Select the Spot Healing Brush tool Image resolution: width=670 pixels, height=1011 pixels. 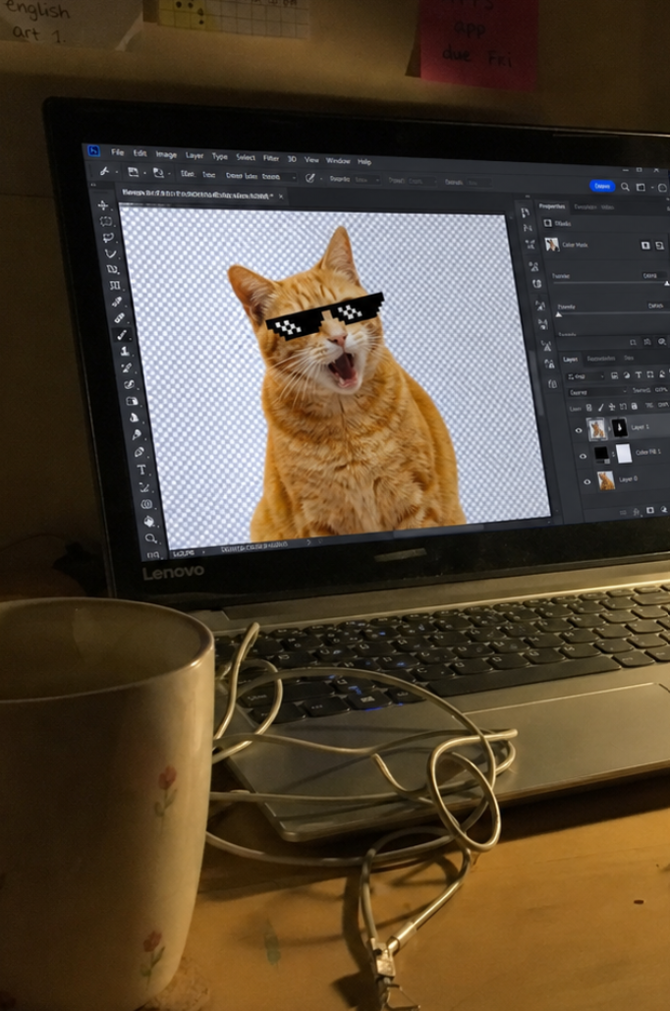119,317
